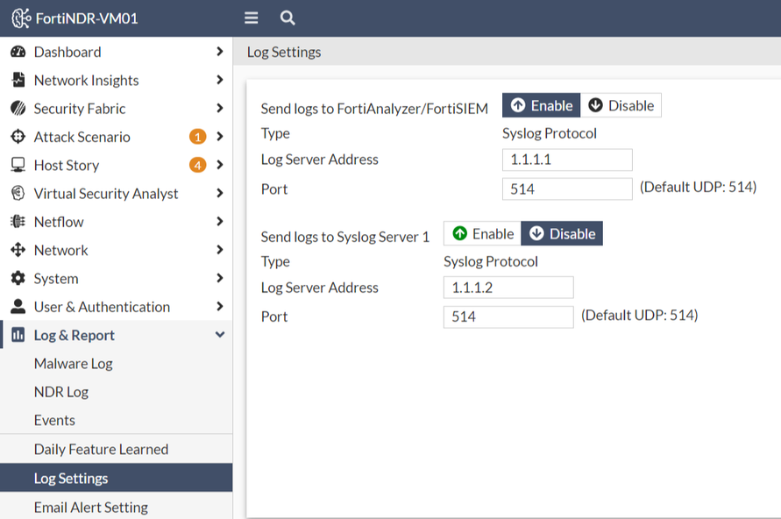
Task: Click the User & Authentication person icon
Action: point(18,307)
